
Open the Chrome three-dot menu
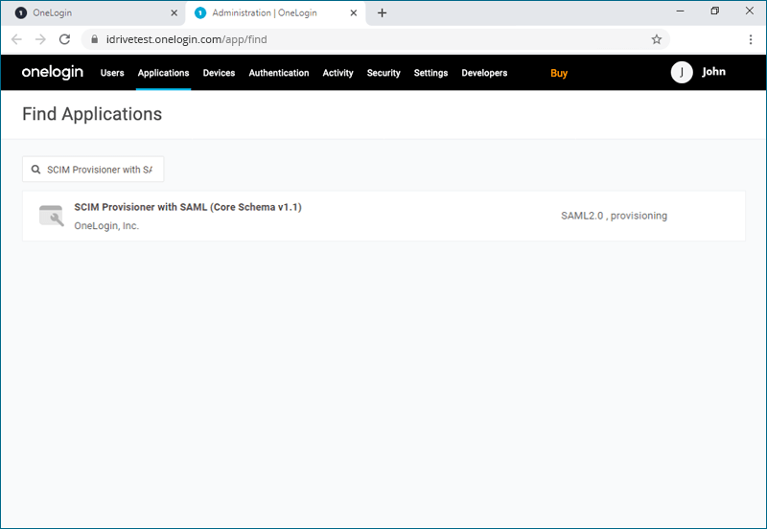[750, 39]
